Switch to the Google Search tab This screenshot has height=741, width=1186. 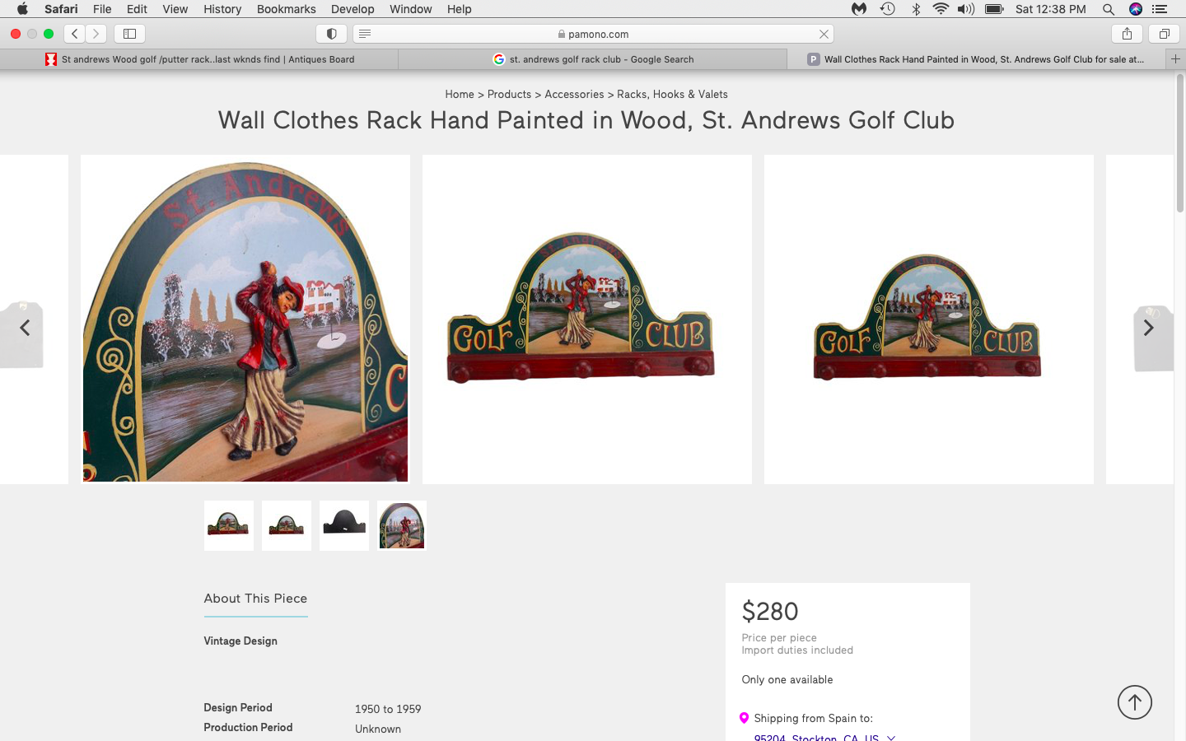click(593, 59)
